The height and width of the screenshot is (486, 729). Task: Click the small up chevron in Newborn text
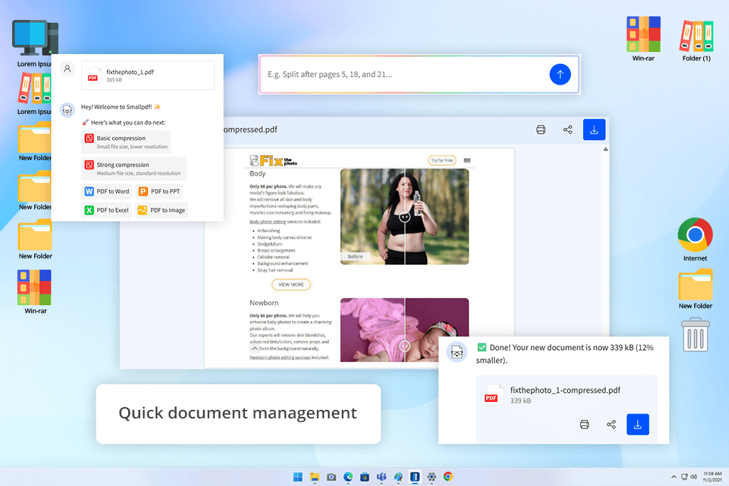click(x=254, y=348)
